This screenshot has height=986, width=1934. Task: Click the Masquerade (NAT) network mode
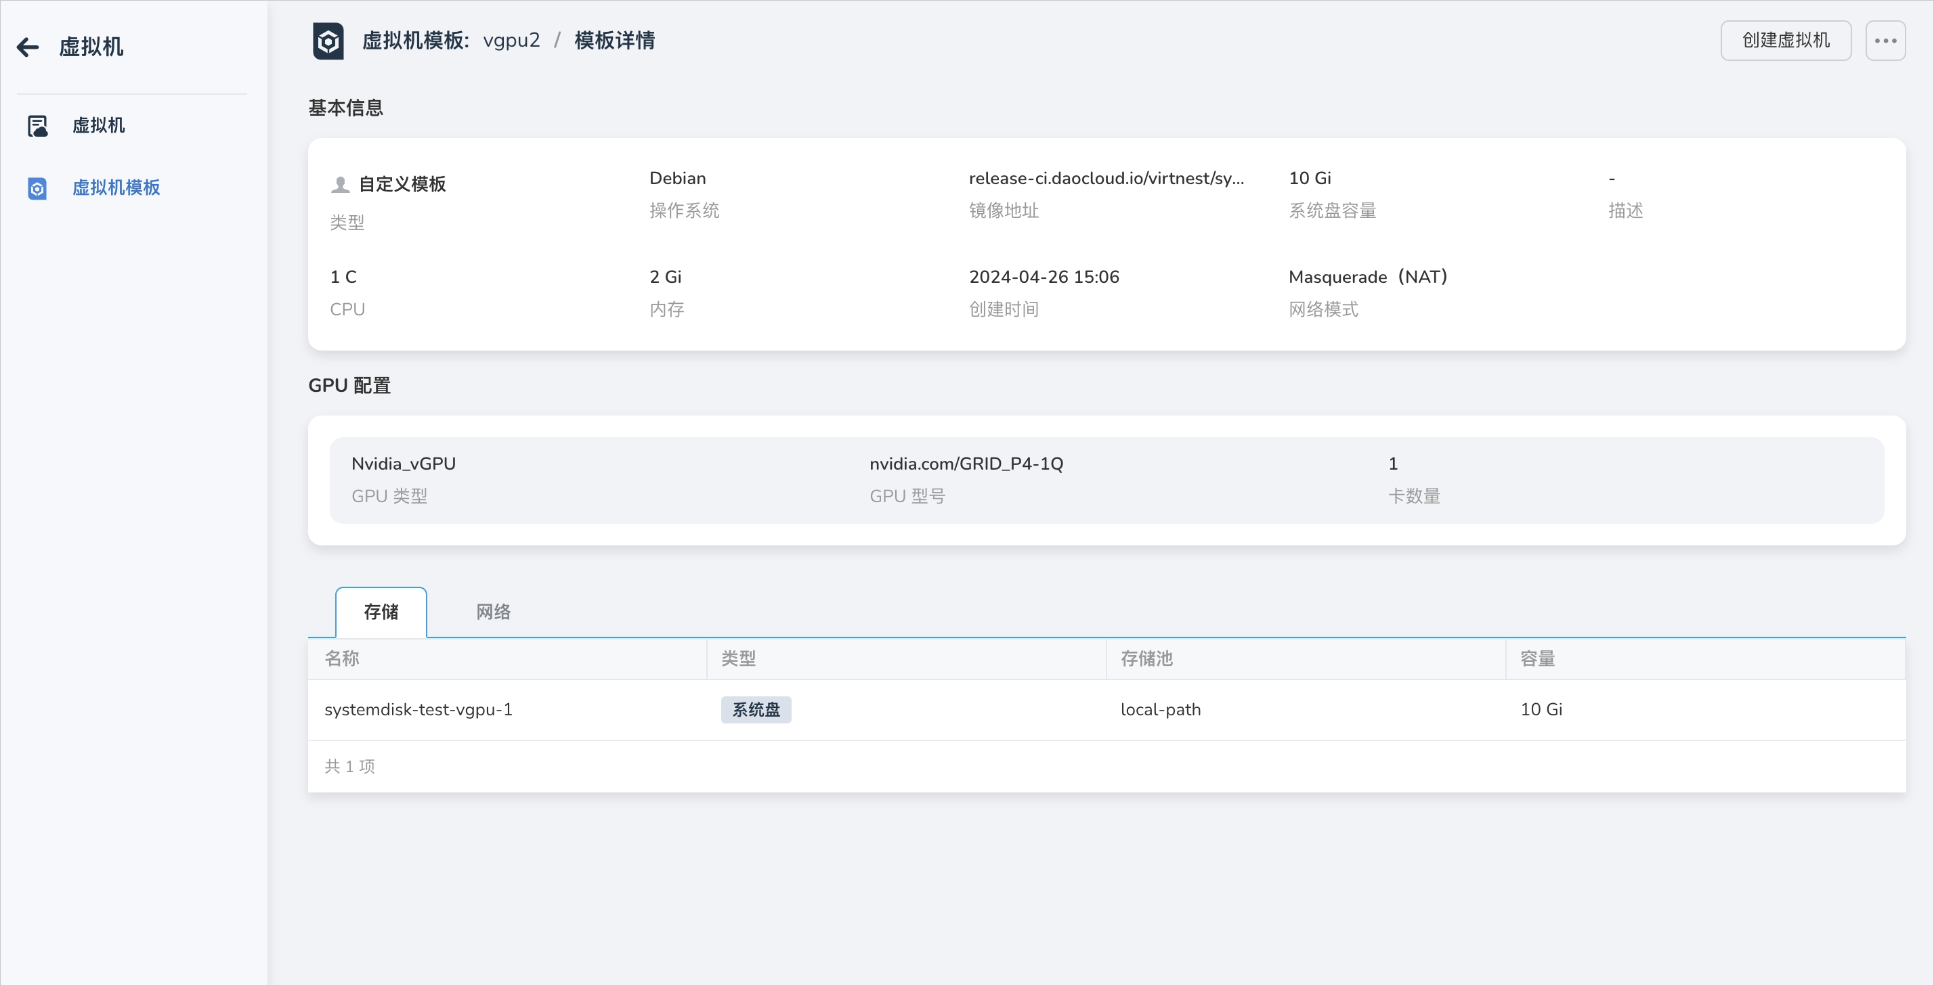1367,277
